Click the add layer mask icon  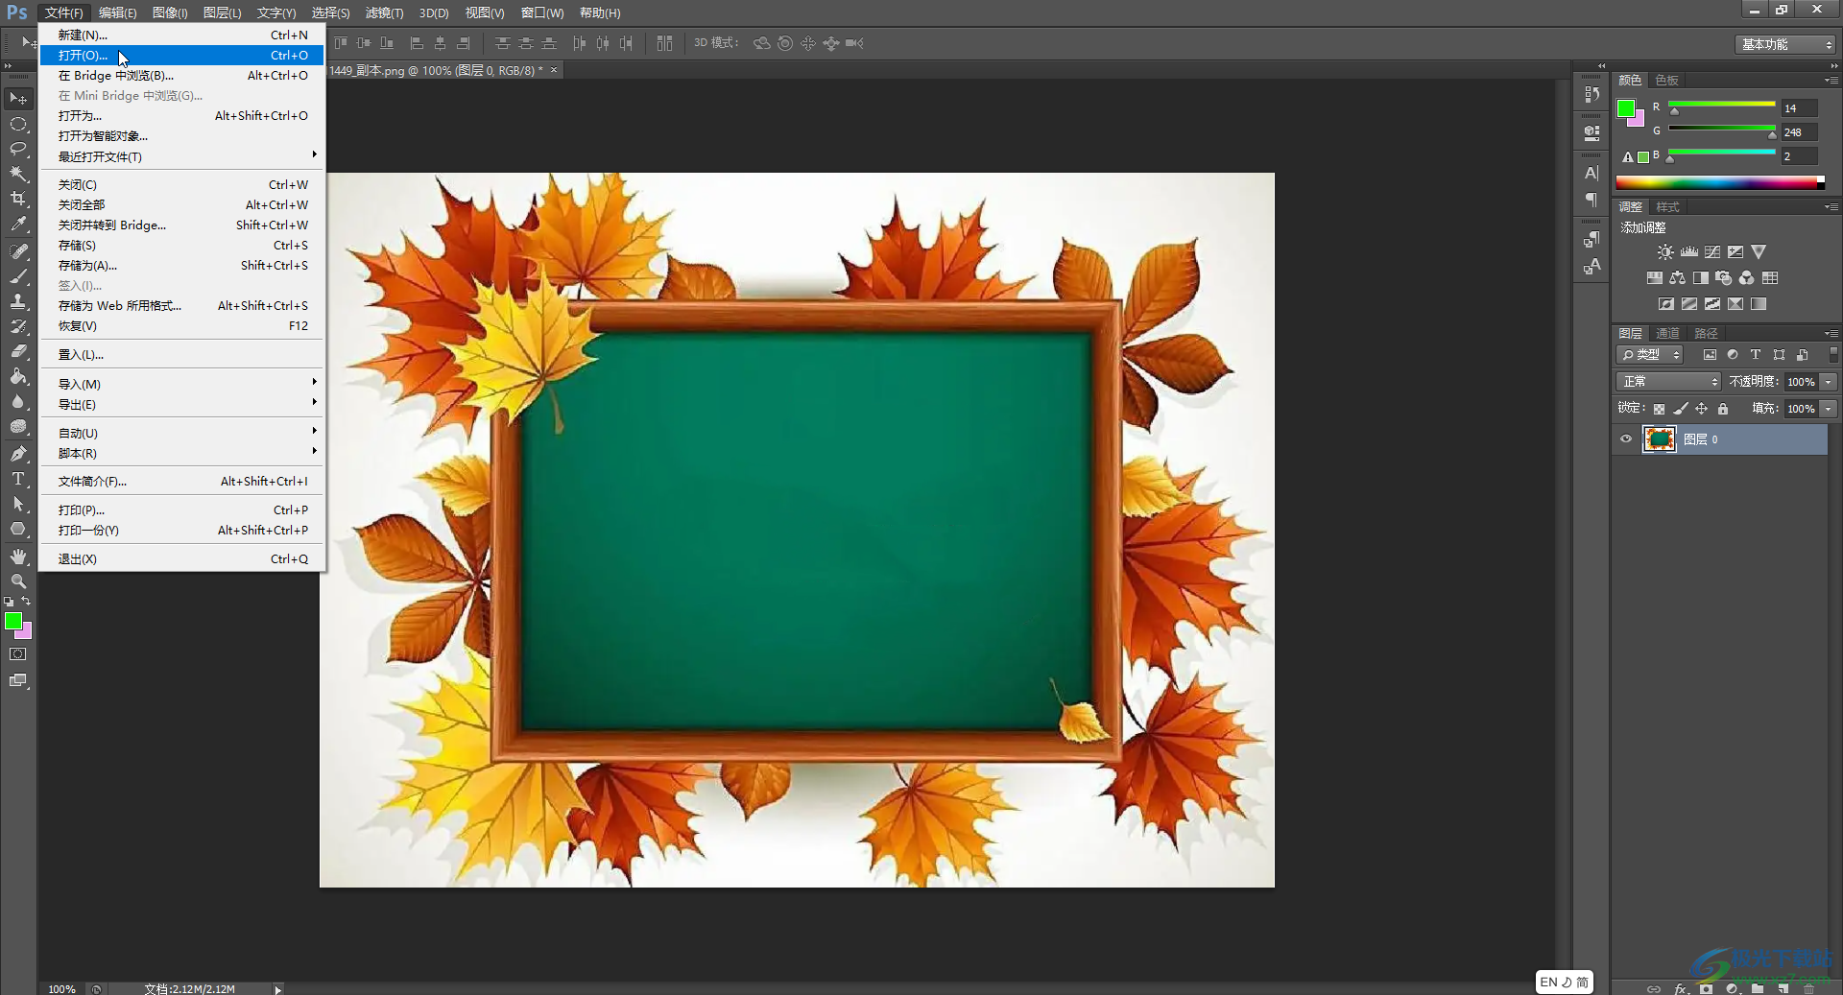1706,988
